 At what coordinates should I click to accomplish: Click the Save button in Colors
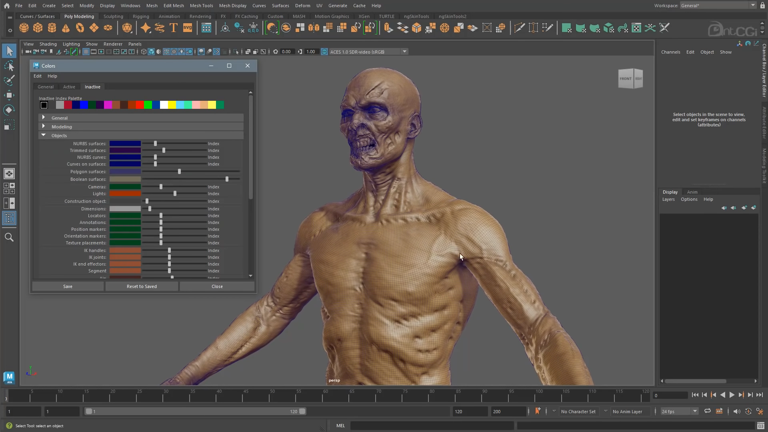pos(68,286)
